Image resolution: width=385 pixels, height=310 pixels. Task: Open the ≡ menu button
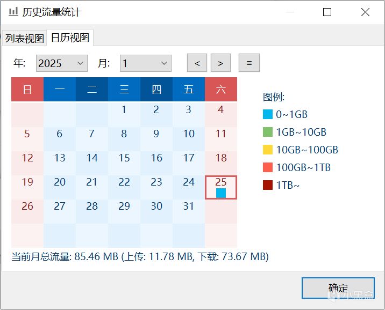(249, 63)
